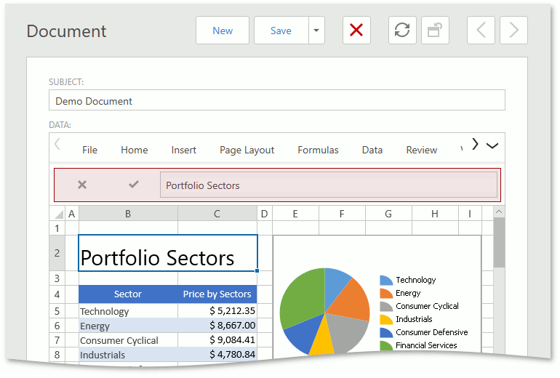This screenshot has height=378, width=560.
Task: Open the Formulas ribbon tab
Action: 318,150
